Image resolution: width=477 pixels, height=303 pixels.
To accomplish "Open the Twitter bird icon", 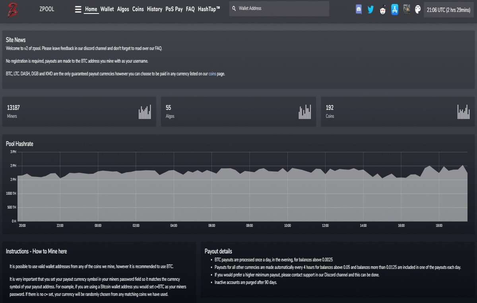I will tap(370, 10).
